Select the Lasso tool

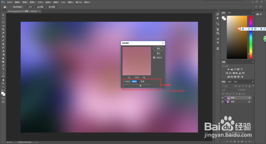point(3,22)
